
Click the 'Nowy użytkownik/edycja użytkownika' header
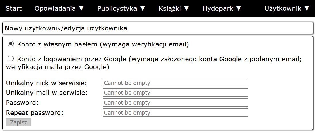(66, 28)
